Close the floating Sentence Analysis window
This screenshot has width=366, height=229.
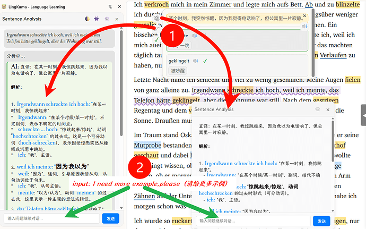tap(328, 109)
